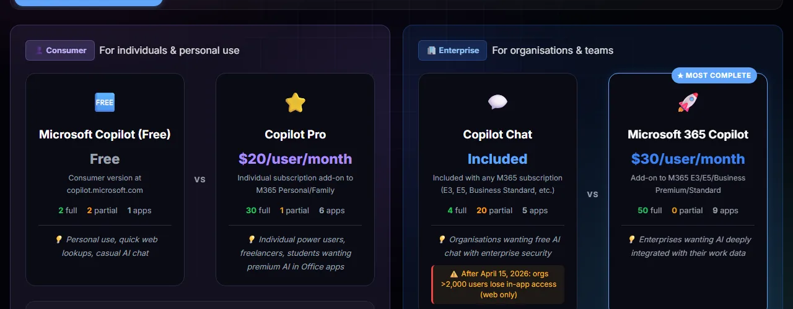Image resolution: width=793 pixels, height=309 pixels.
Task: Select the Enterprise category badge
Action: tap(452, 50)
